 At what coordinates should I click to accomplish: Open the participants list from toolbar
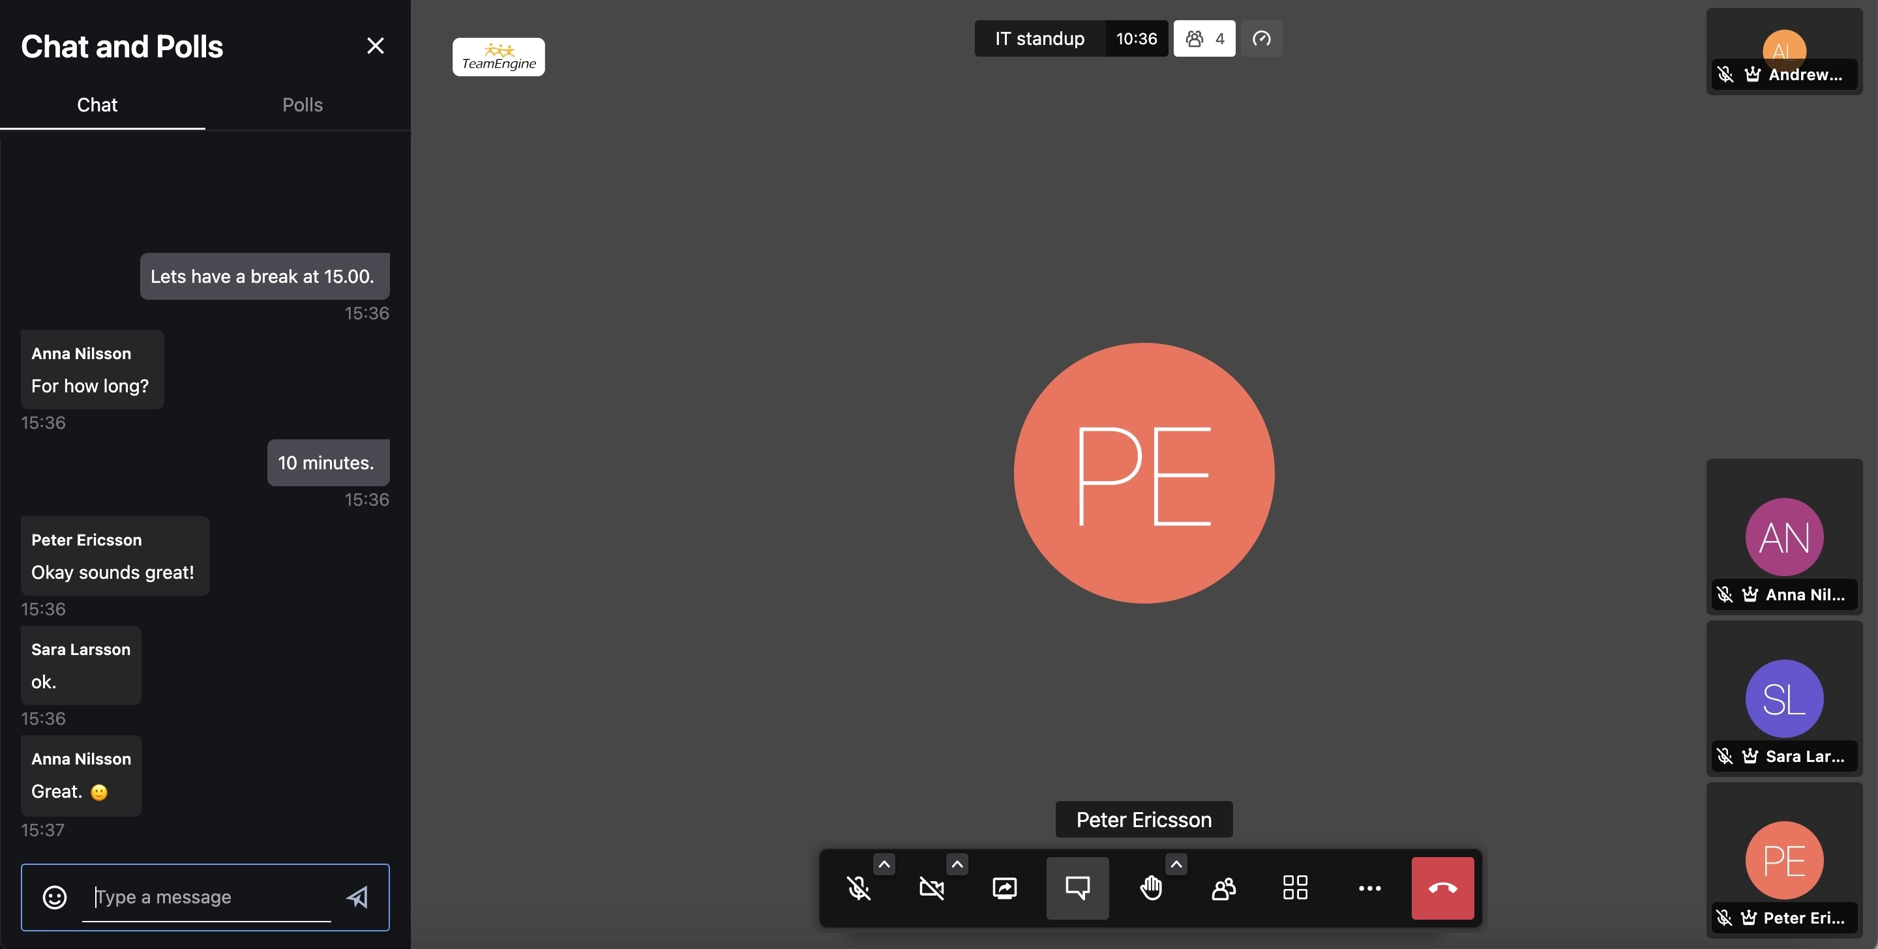pos(1223,888)
